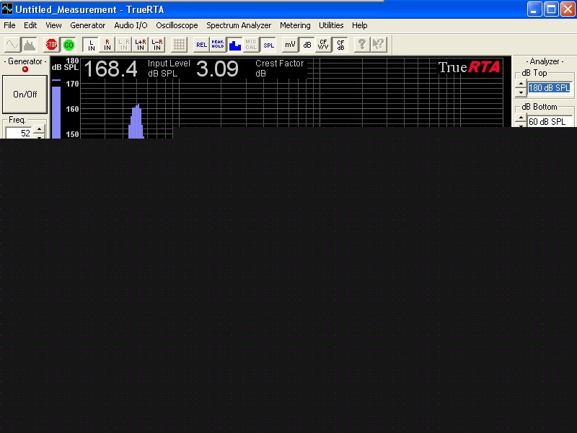This screenshot has width=577, height=433.
Task: Click the 3.09 crest factor readout
Action: tap(217, 69)
